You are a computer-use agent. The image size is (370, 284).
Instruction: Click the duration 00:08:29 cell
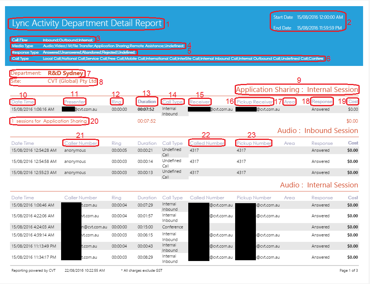[x=145, y=257]
